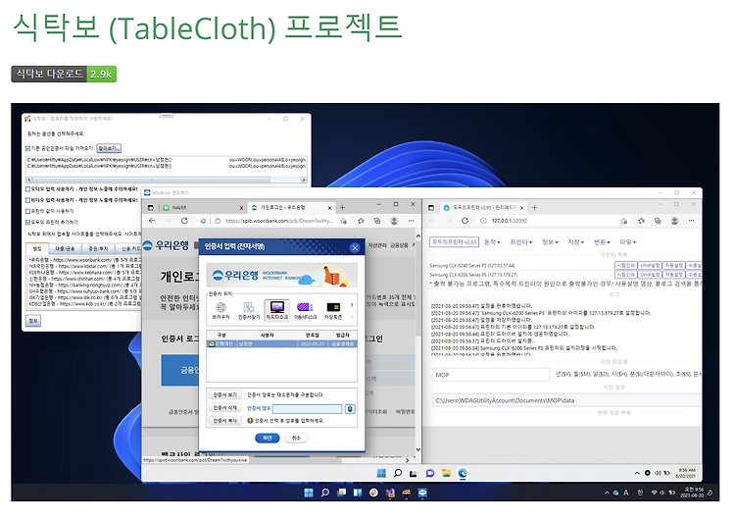The image size is (735, 521).
Task: Click the 인증서 보기 button
Action: pyautogui.click(x=225, y=394)
